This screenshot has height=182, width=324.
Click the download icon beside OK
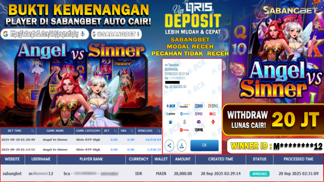click(182, 145)
